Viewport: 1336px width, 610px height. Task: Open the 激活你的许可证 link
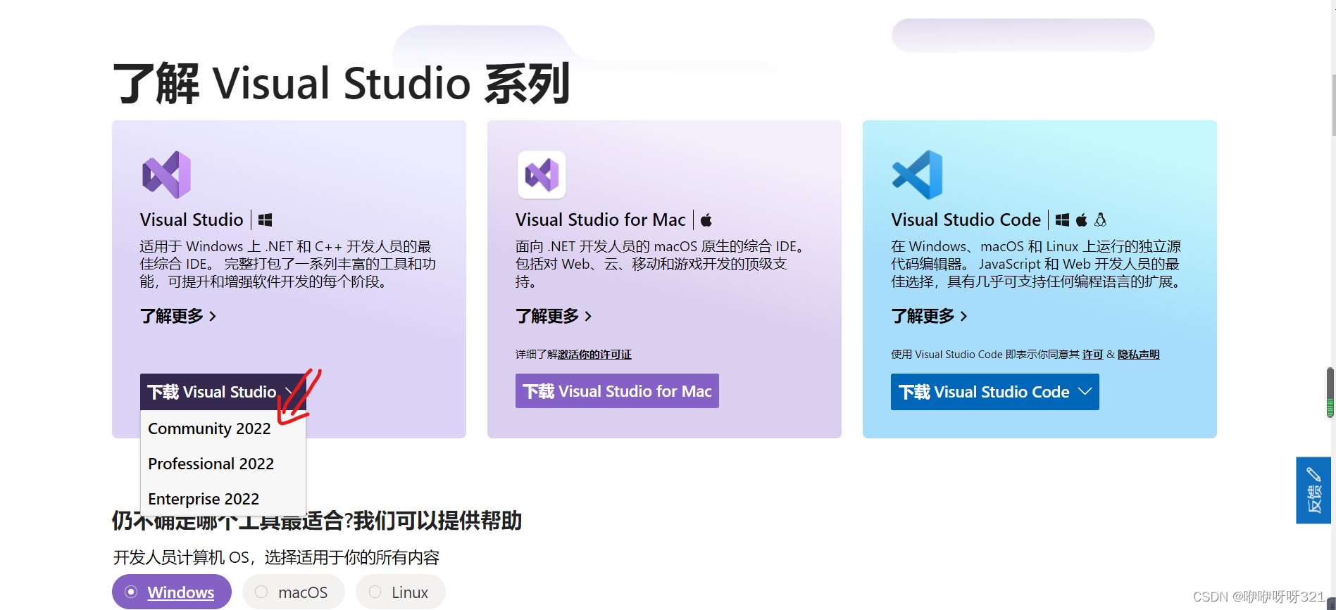(x=594, y=355)
